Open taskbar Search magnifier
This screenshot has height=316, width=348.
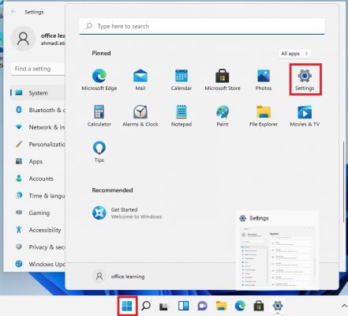coord(146,306)
